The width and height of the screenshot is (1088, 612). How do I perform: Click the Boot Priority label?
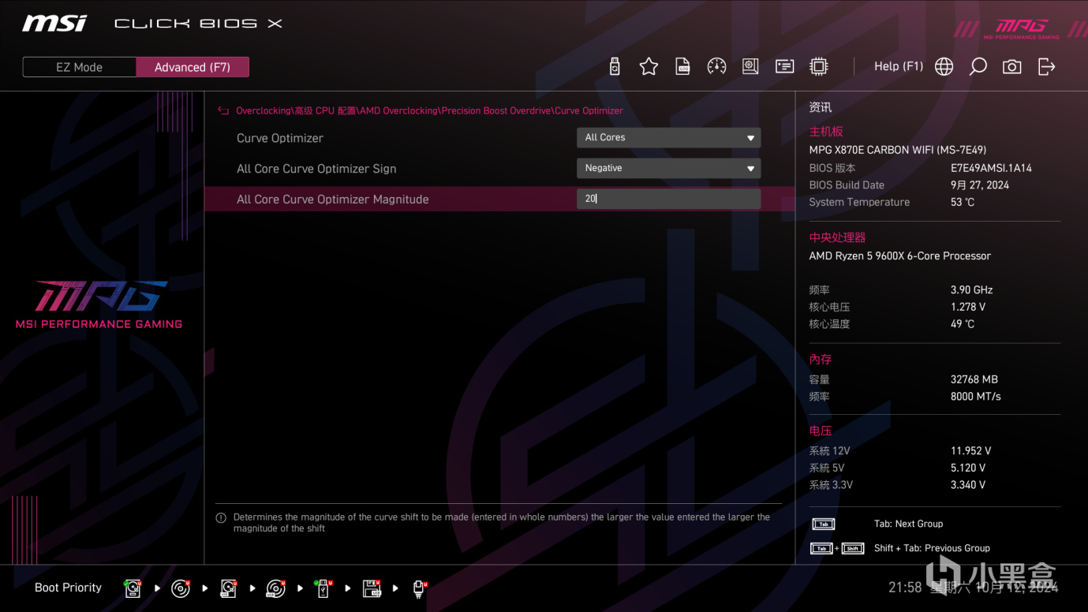coord(68,588)
